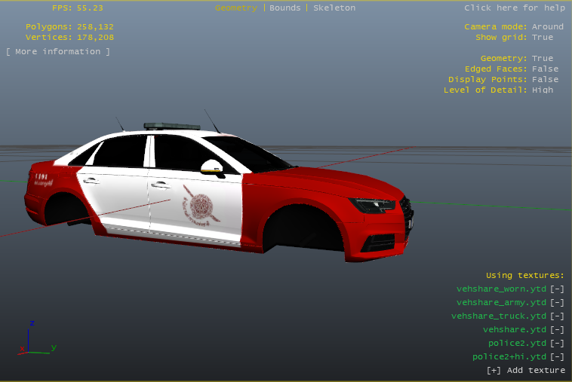Select the vehshare_army.ytd texture name

(x=501, y=303)
